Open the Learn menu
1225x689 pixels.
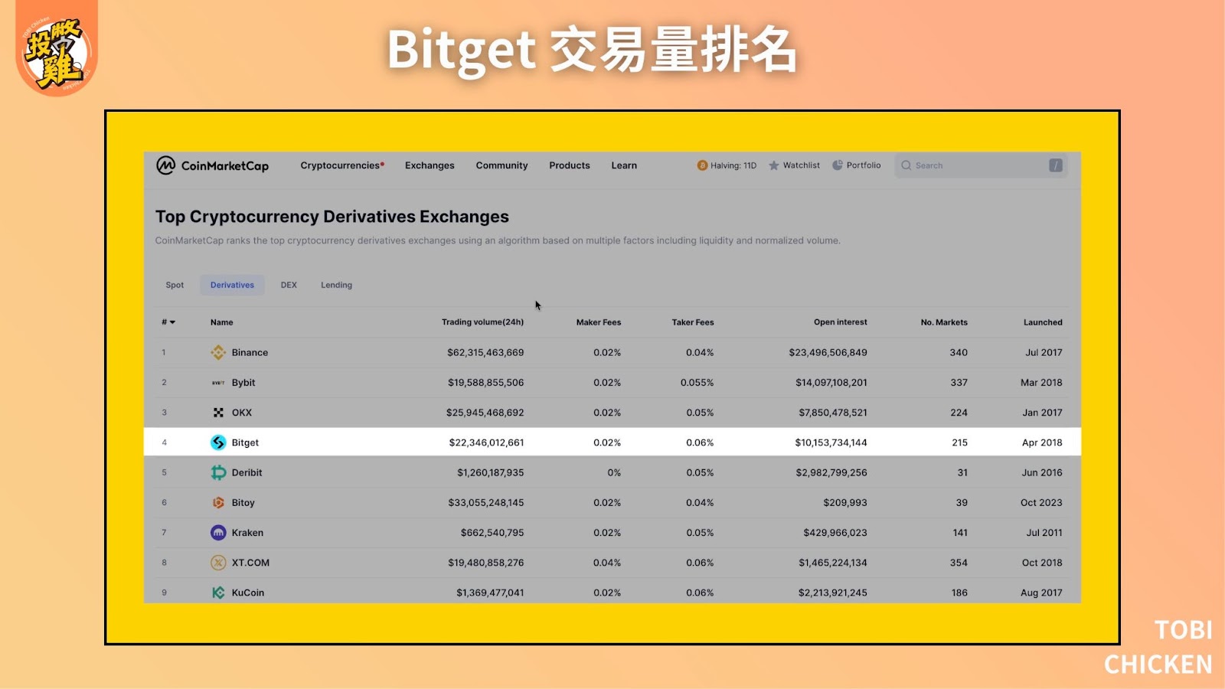624,165
